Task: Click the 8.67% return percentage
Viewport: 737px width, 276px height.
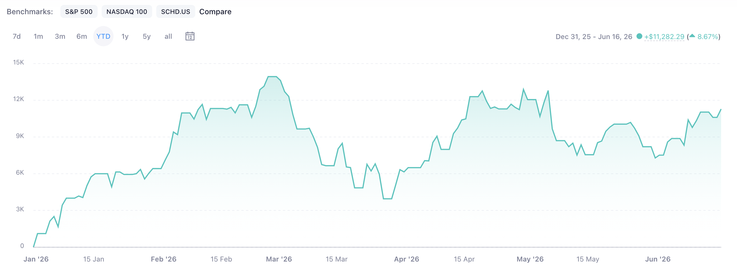Action: [708, 37]
